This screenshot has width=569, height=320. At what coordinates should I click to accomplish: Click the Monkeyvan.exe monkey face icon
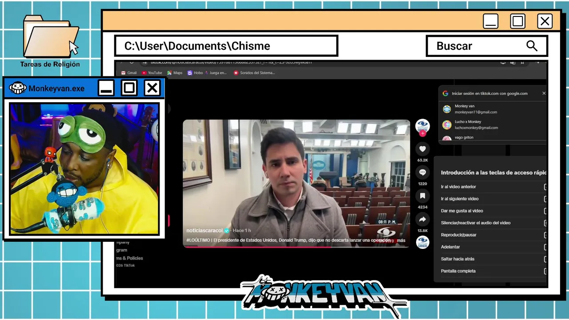18,88
